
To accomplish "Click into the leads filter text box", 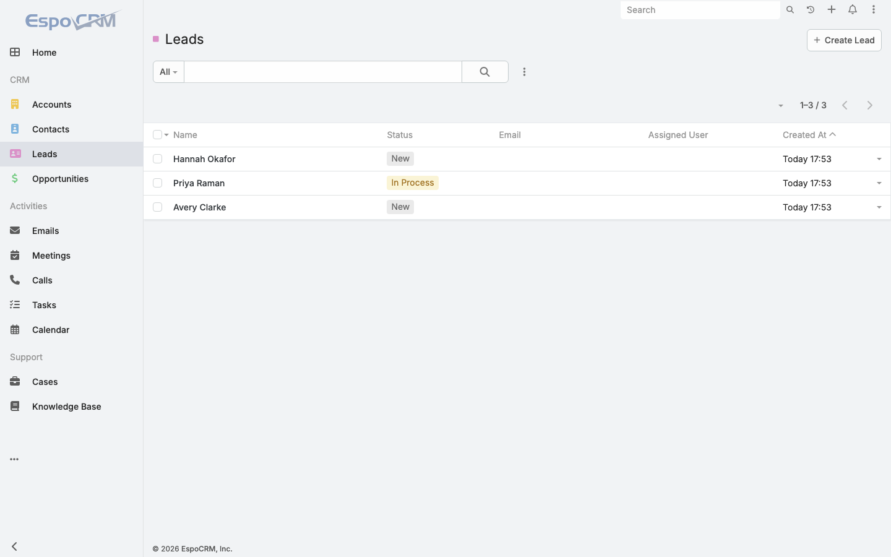I will coord(323,72).
